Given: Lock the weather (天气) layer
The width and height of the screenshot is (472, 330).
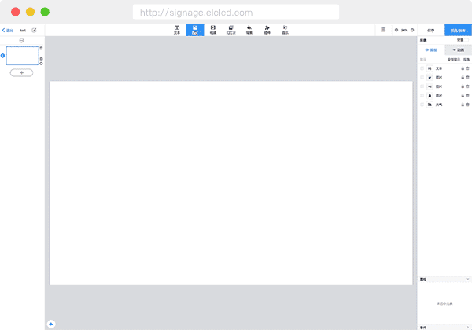Looking at the screenshot, I should tap(463, 104).
